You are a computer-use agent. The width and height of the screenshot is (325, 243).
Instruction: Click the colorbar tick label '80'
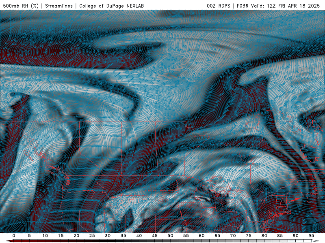click(x=264, y=236)
